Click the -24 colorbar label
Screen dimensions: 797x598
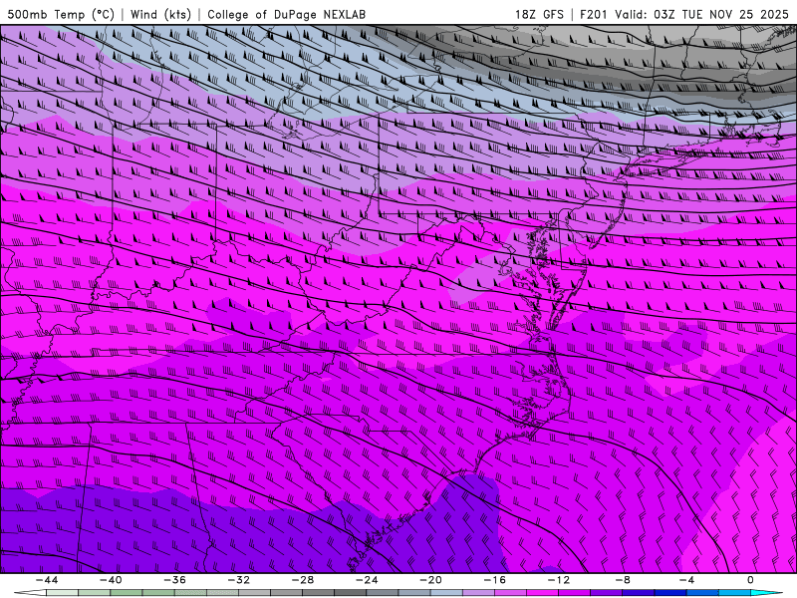367,580
